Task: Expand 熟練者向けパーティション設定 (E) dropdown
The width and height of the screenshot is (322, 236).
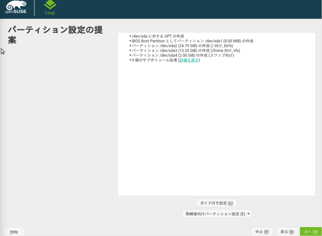Action: coord(216,214)
